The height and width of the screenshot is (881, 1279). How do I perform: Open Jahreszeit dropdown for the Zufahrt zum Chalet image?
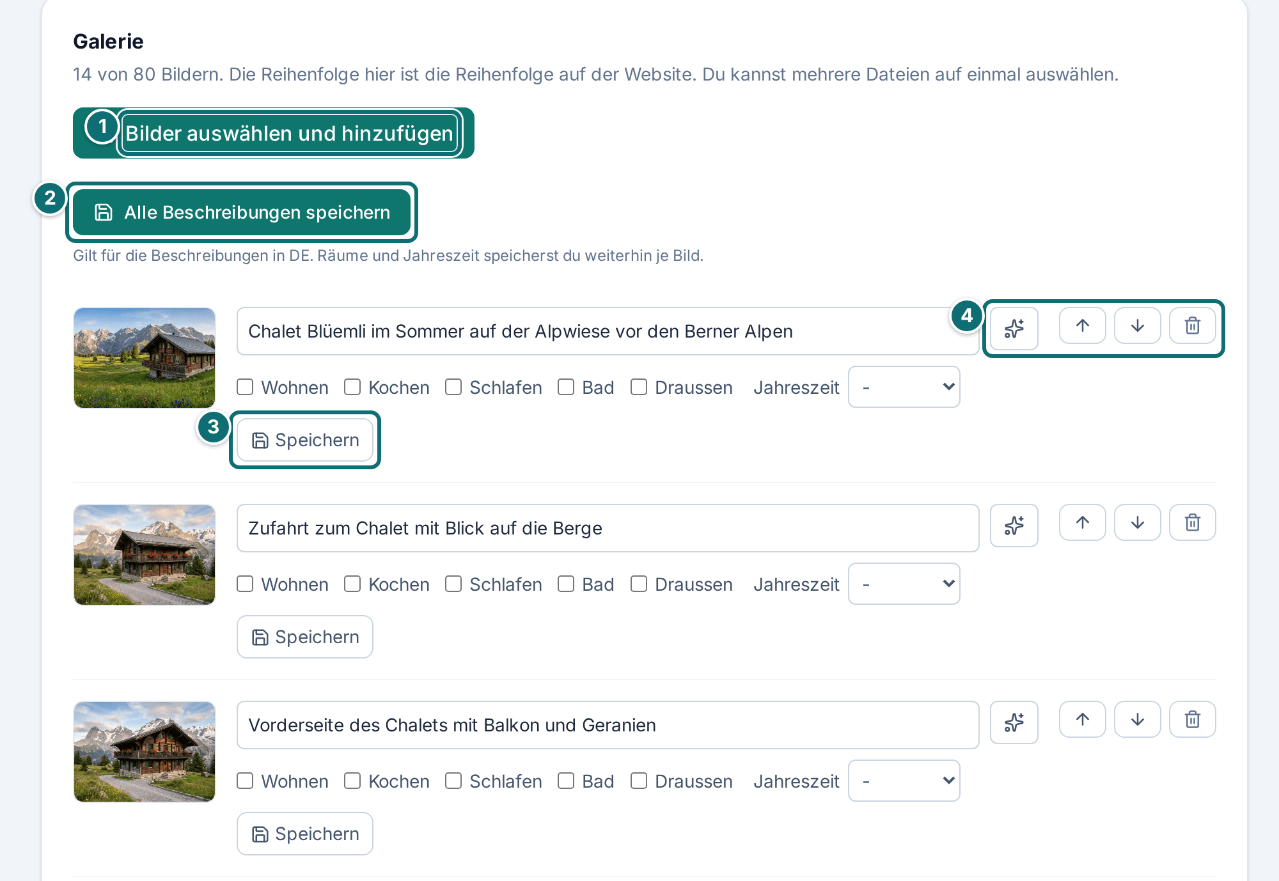(x=904, y=584)
